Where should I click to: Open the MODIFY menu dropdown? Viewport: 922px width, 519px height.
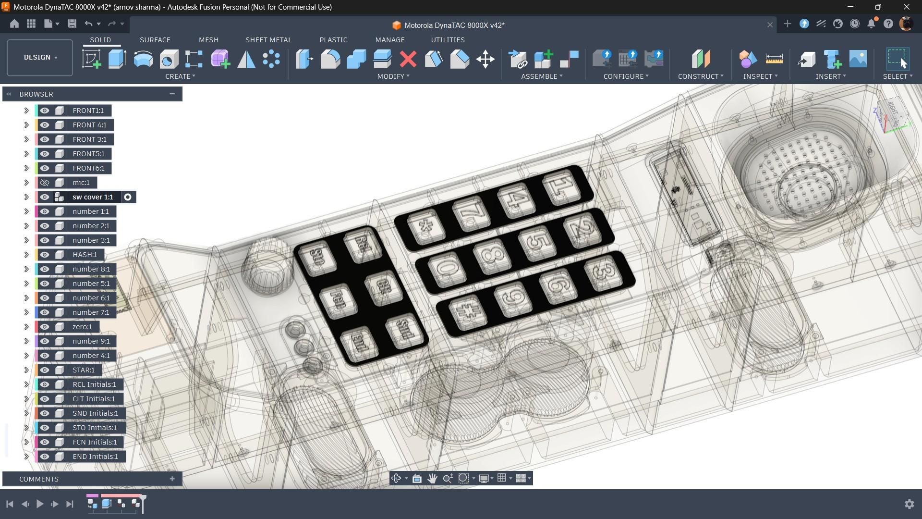[393, 76]
